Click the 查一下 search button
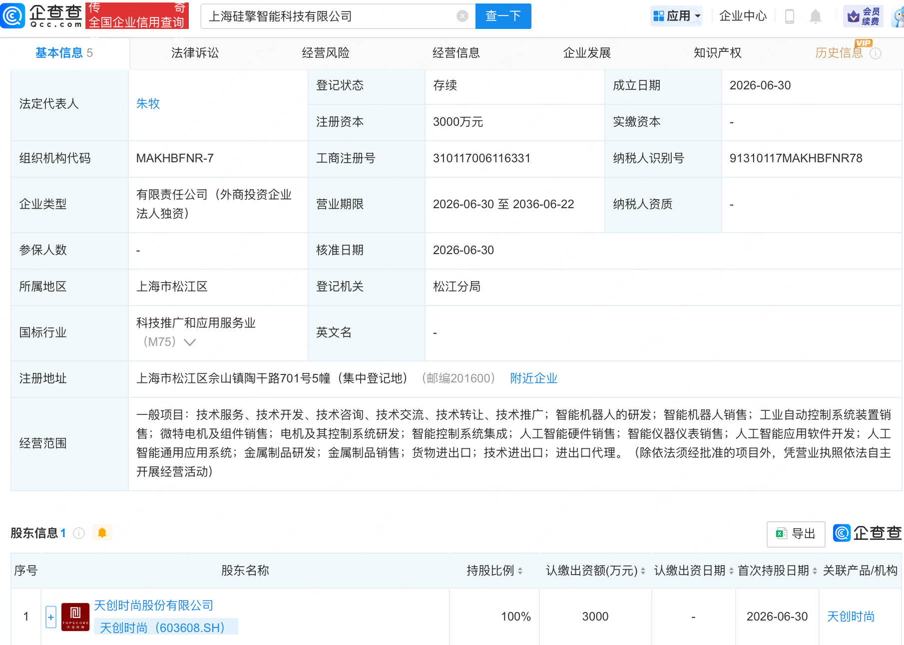Screen dimensions: 904x645 [x=503, y=16]
